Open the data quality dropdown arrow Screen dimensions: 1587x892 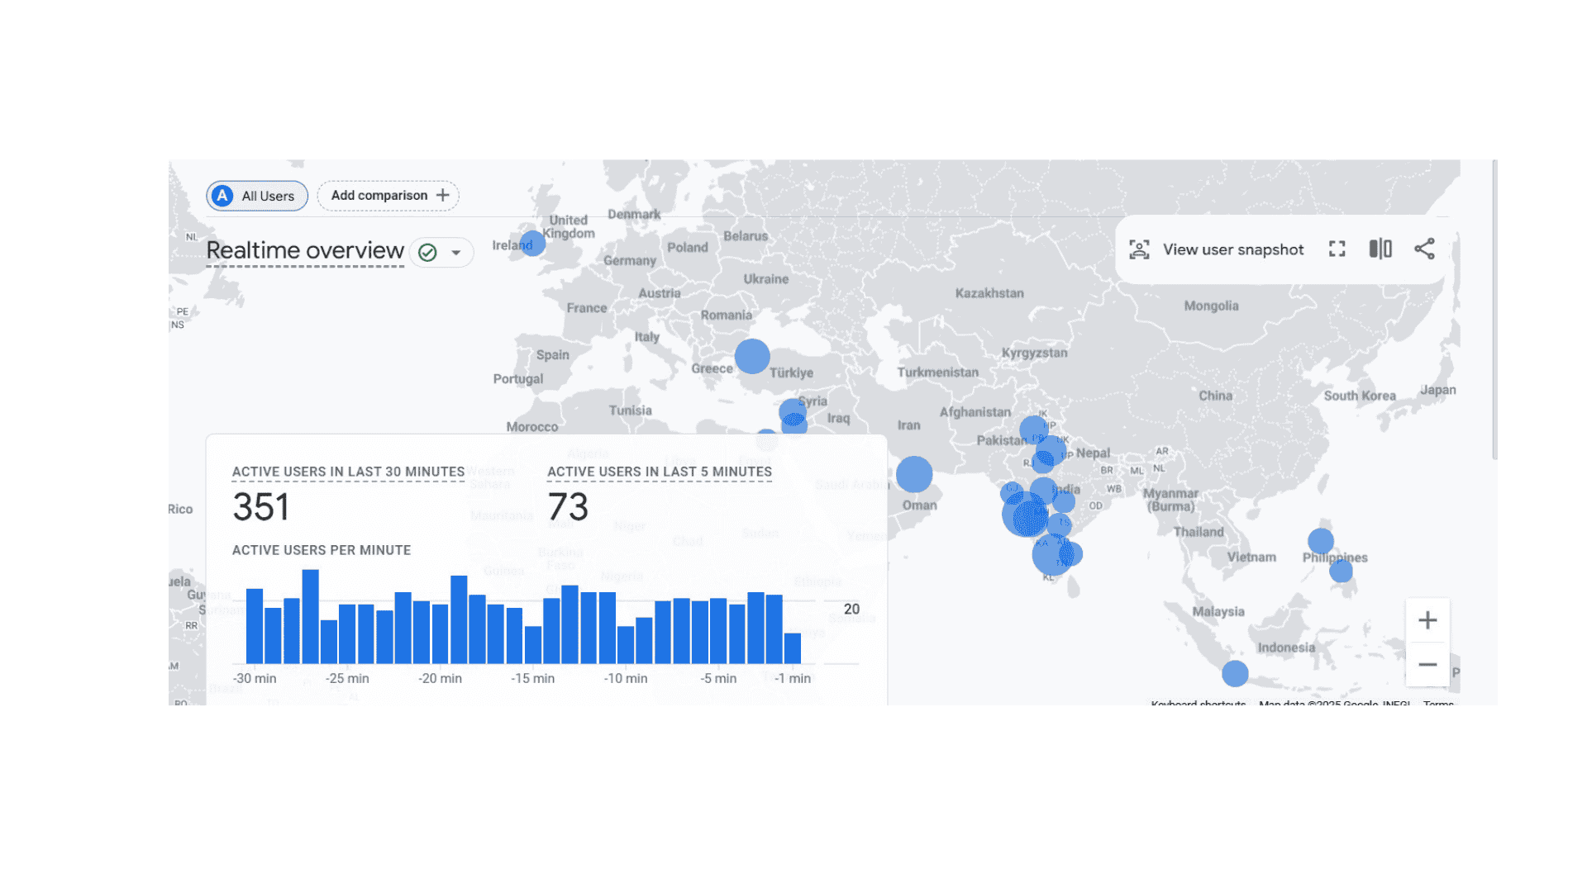455,253
